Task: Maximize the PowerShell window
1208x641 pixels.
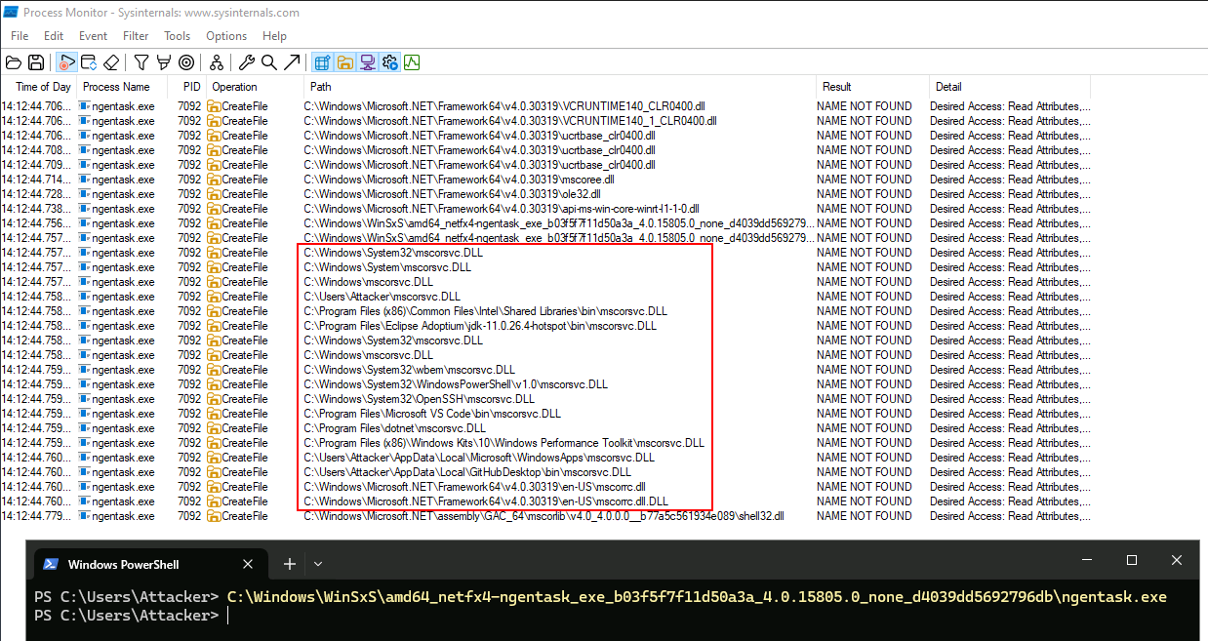Action: tap(1132, 560)
